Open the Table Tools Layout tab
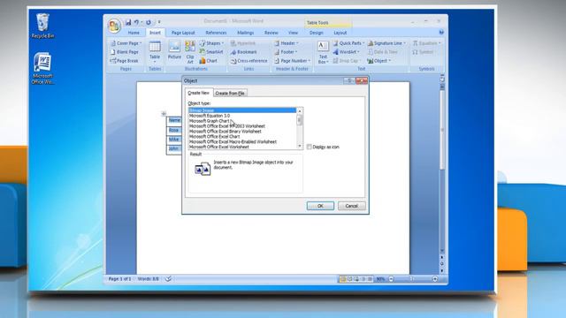 (340, 33)
